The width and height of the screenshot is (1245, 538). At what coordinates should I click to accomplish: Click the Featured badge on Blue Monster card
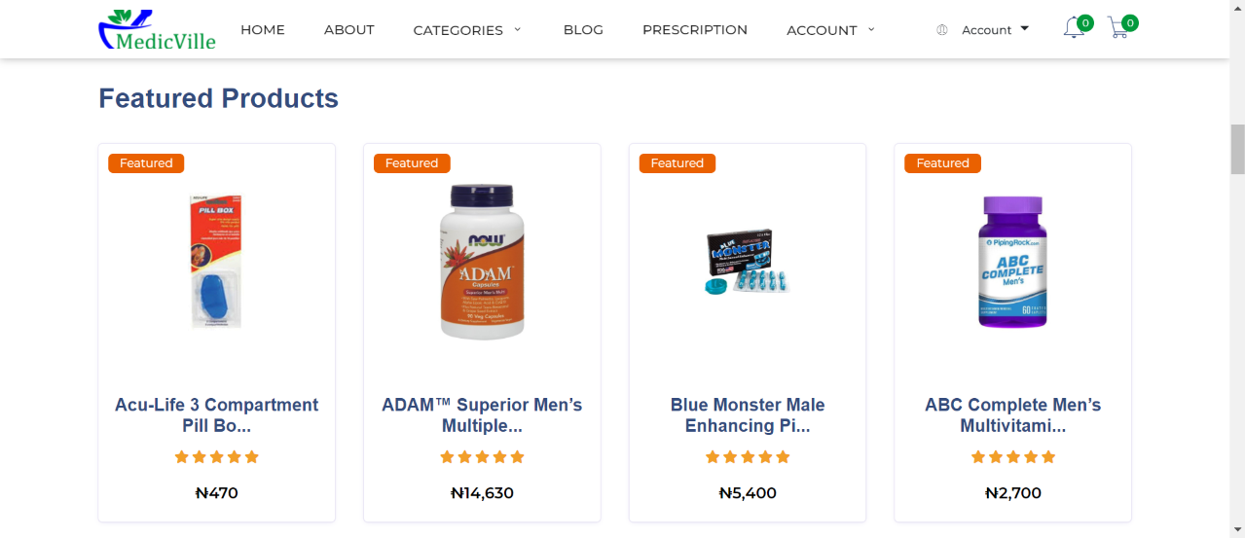tap(677, 163)
